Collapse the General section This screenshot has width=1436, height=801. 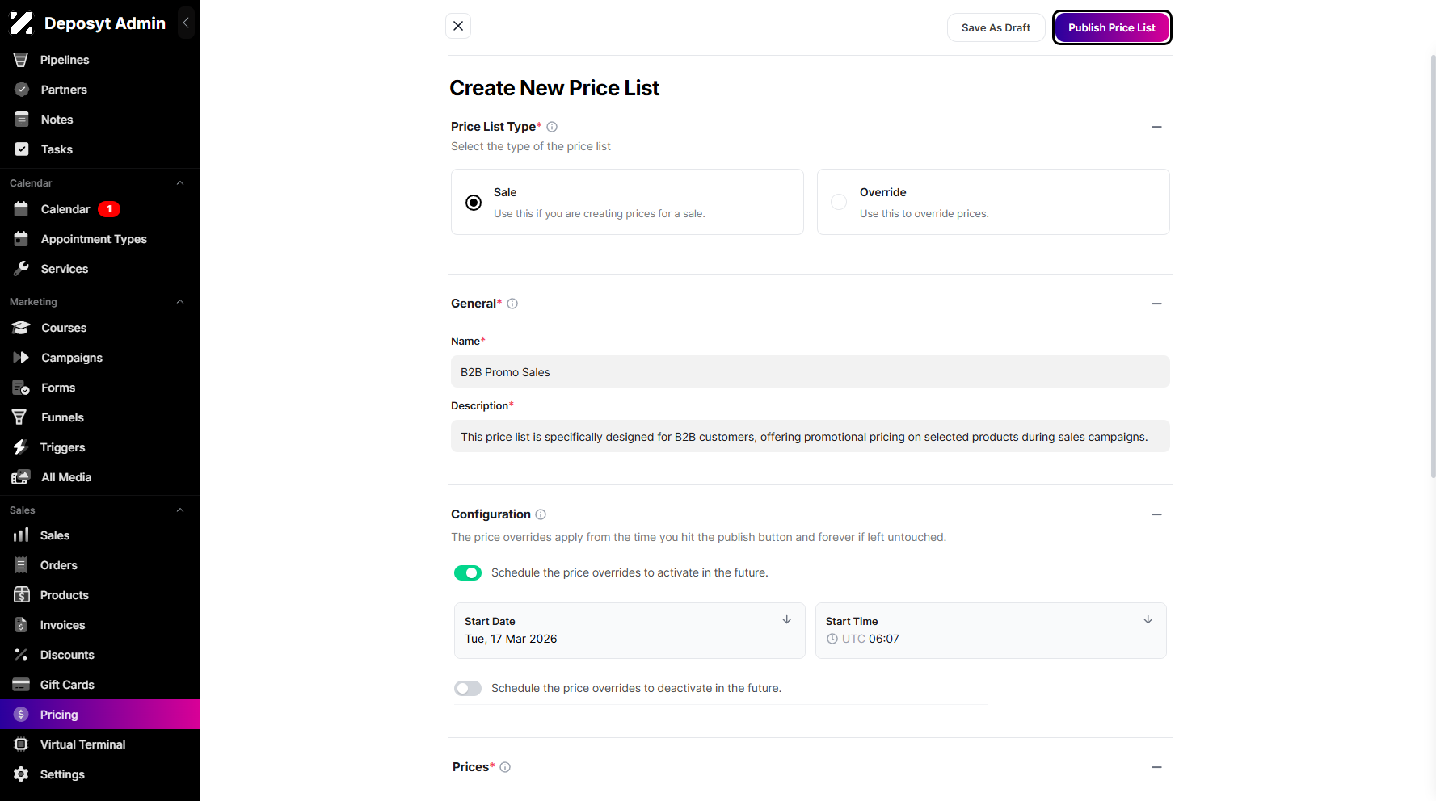pyautogui.click(x=1156, y=304)
